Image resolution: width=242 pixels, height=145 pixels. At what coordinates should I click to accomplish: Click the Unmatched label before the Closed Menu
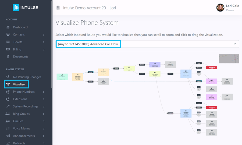point(170,113)
